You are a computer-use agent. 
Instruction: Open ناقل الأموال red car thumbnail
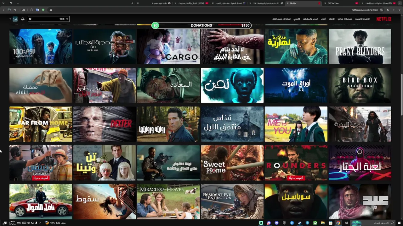41,202
